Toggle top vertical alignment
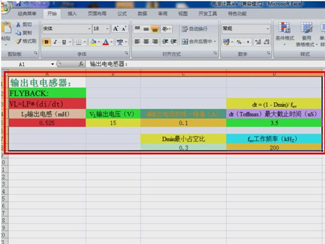 137,29
